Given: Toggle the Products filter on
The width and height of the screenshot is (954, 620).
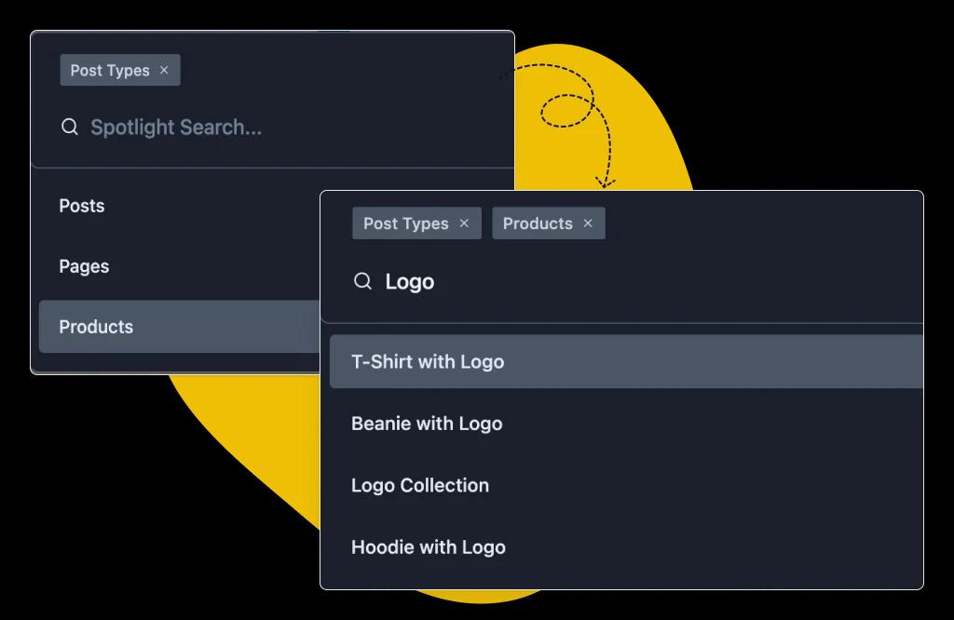Looking at the screenshot, I should (x=549, y=223).
